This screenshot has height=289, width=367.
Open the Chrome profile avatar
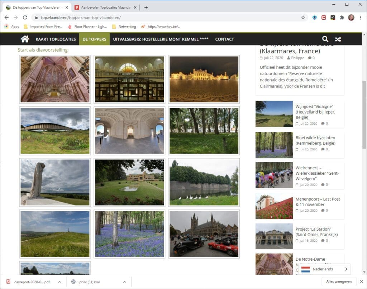pos(351,18)
